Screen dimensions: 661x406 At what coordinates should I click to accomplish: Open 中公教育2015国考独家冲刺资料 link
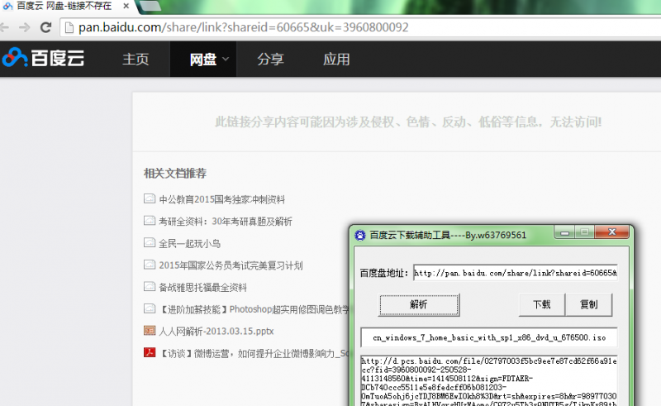221,199
